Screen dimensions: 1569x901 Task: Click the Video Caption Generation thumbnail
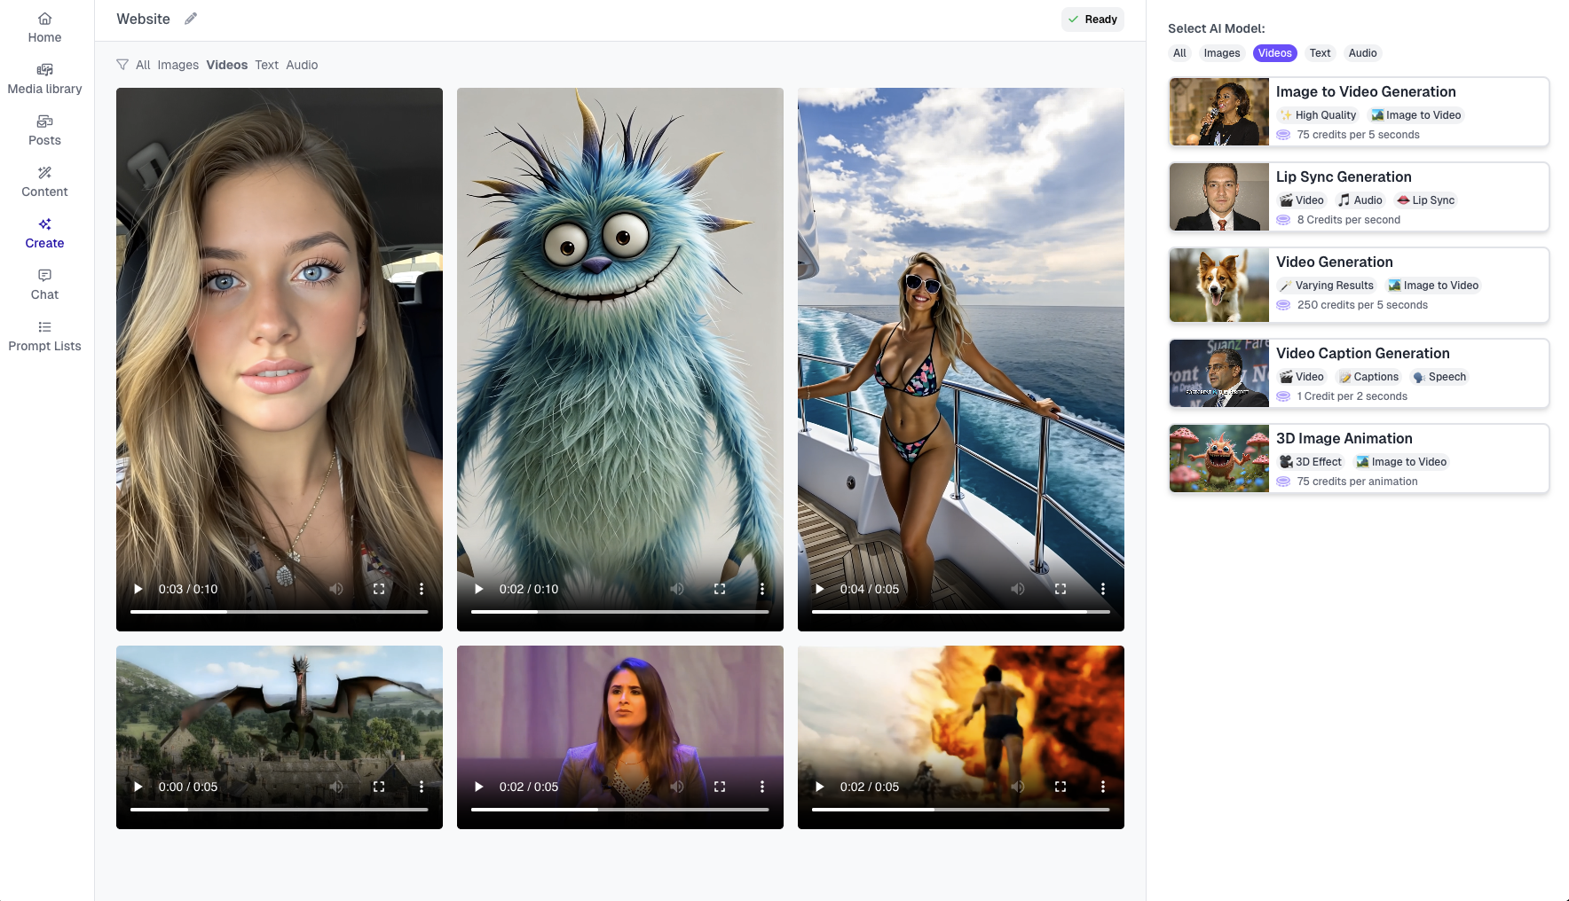1219,373
